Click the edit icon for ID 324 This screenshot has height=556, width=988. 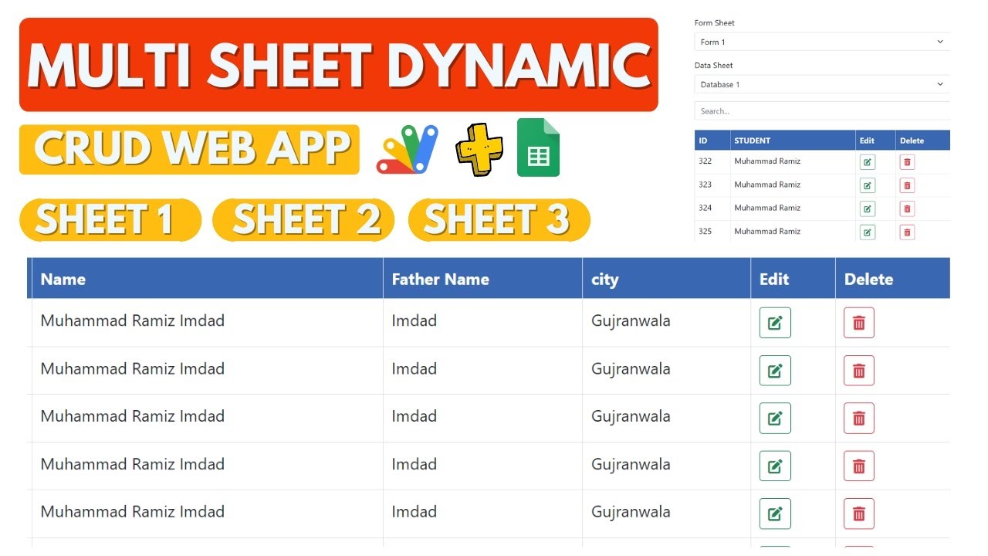point(868,208)
